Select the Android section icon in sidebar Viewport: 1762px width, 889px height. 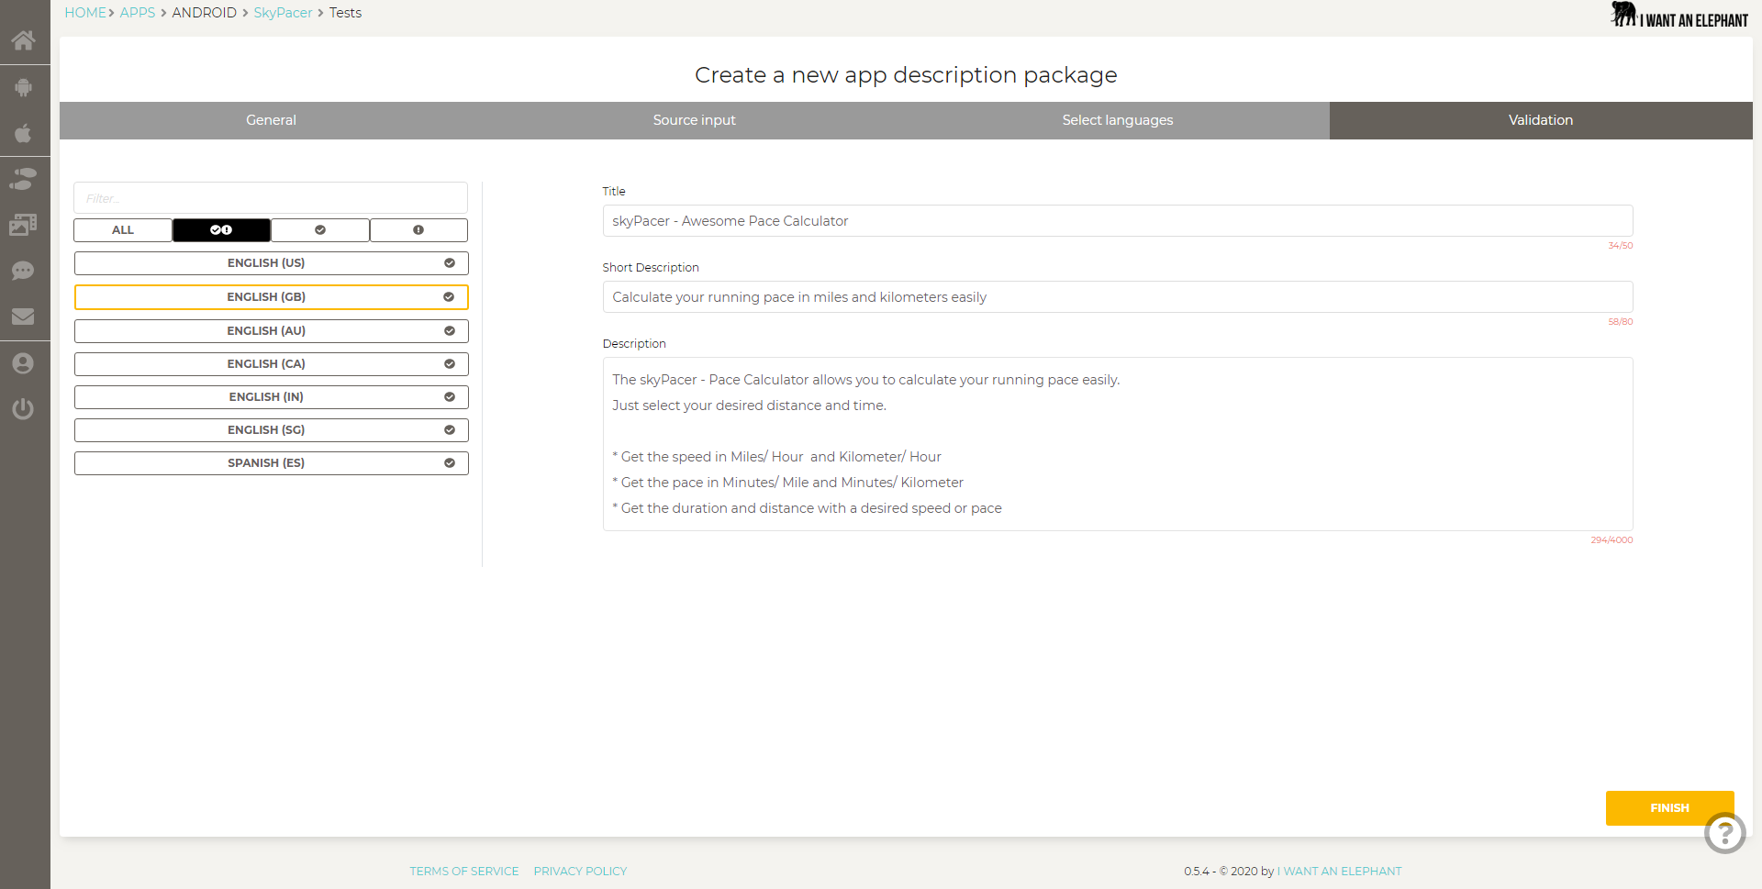coord(25,87)
